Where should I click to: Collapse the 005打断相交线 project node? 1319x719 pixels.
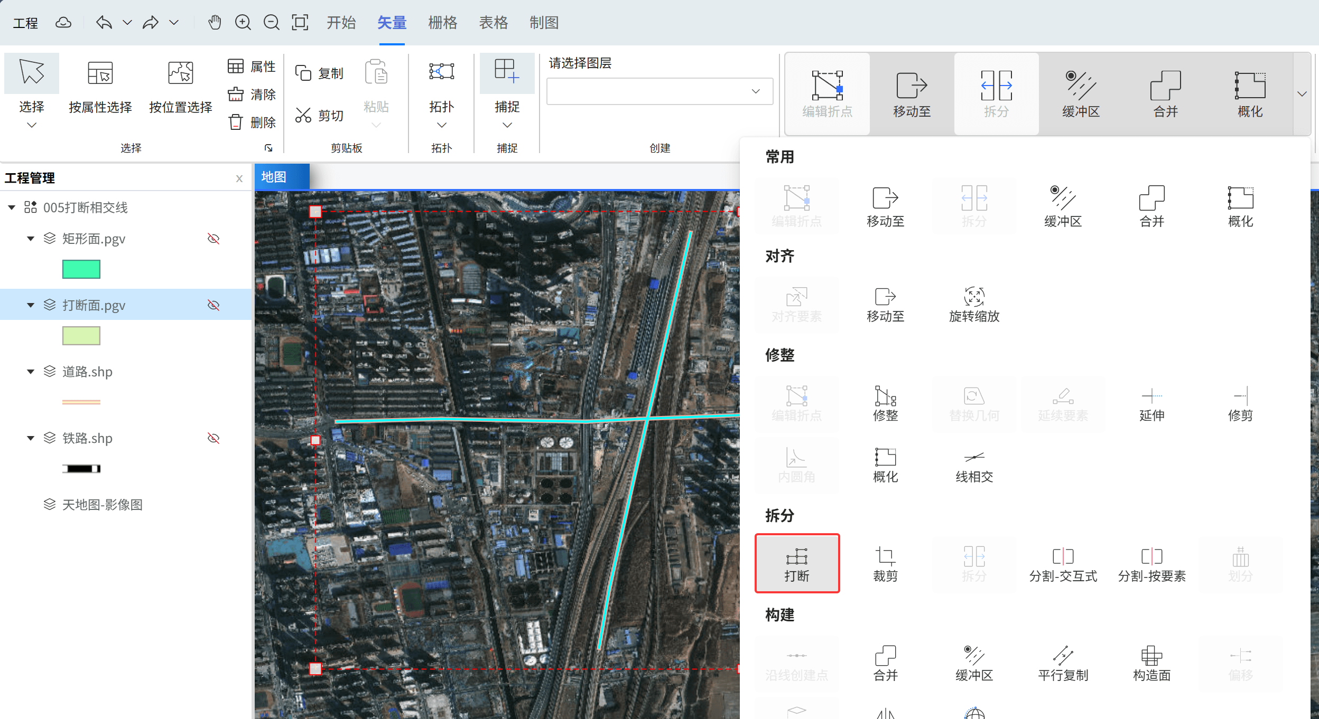point(12,207)
